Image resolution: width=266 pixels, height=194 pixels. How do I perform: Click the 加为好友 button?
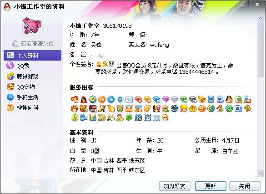pos(175,186)
